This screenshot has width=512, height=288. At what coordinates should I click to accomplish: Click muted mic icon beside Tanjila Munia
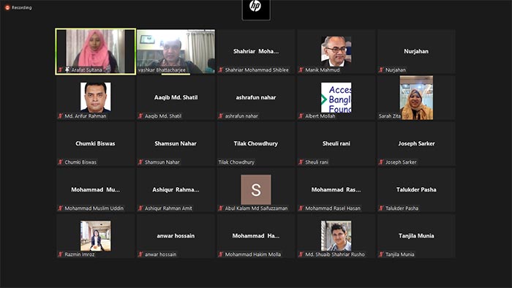click(381, 254)
